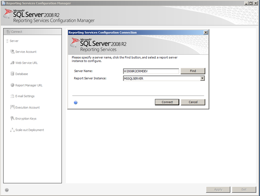Open Encryption Keys page
Screen dimensions: 260x196
click(26, 118)
